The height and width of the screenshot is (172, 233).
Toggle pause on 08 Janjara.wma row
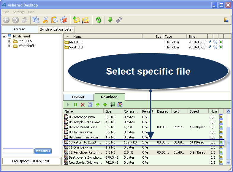221,132
